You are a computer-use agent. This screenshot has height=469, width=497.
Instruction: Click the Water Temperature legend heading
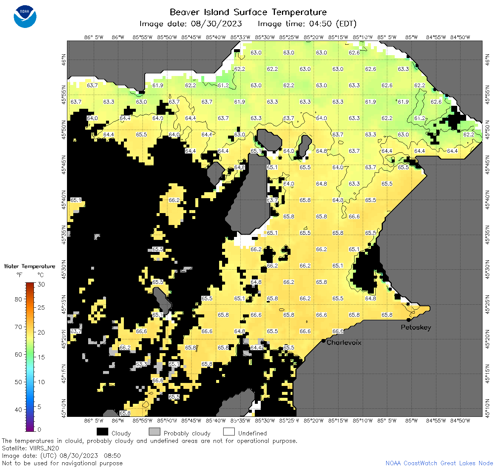29,266
